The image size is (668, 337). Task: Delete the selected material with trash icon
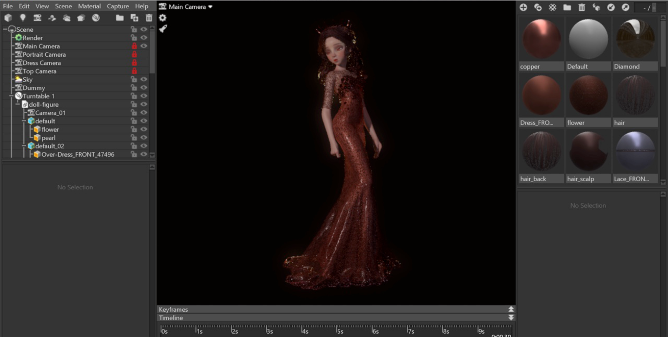click(x=582, y=7)
